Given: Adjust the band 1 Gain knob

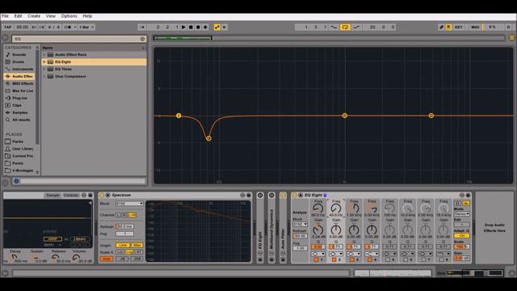Looking at the screenshot, I should click(317, 230).
